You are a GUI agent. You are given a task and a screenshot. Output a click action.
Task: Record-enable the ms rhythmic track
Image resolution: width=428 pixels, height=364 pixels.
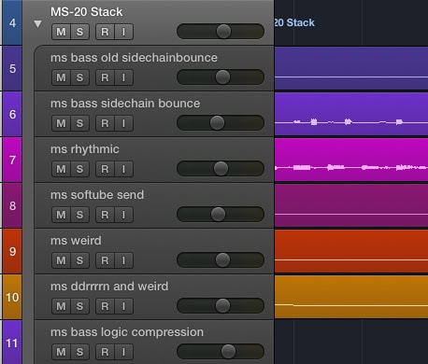(x=105, y=169)
